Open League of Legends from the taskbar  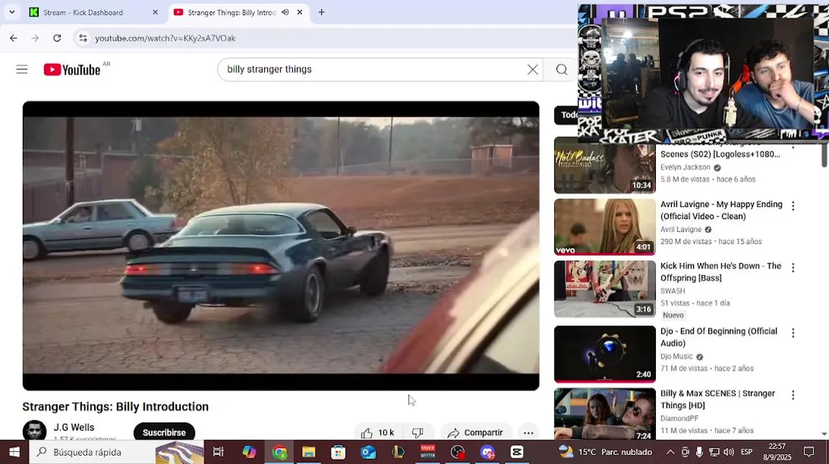(398, 452)
